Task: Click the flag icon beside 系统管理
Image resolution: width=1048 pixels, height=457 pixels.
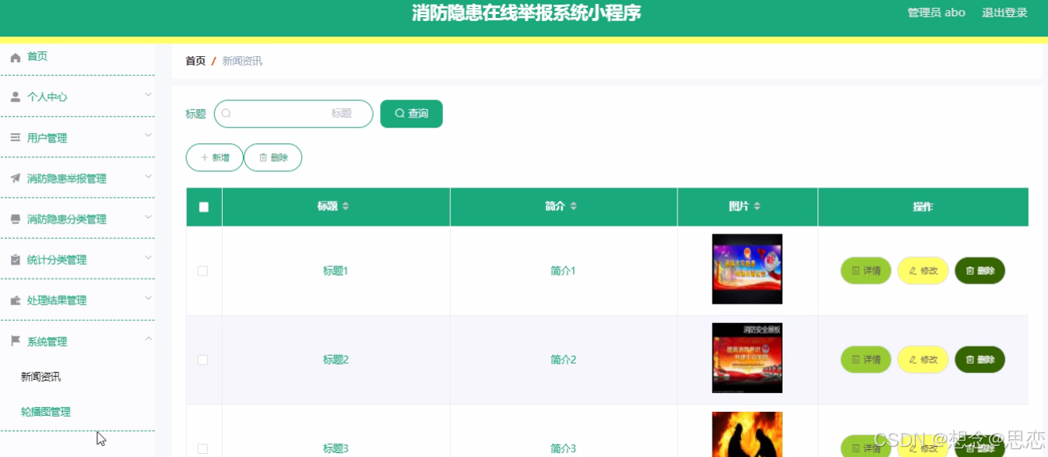Action: 15,341
